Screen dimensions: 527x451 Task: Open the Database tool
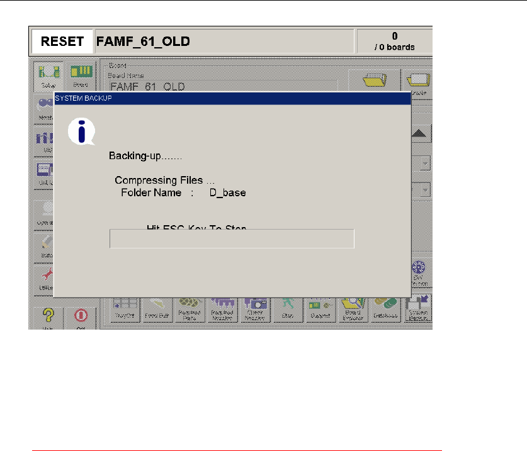click(x=385, y=309)
